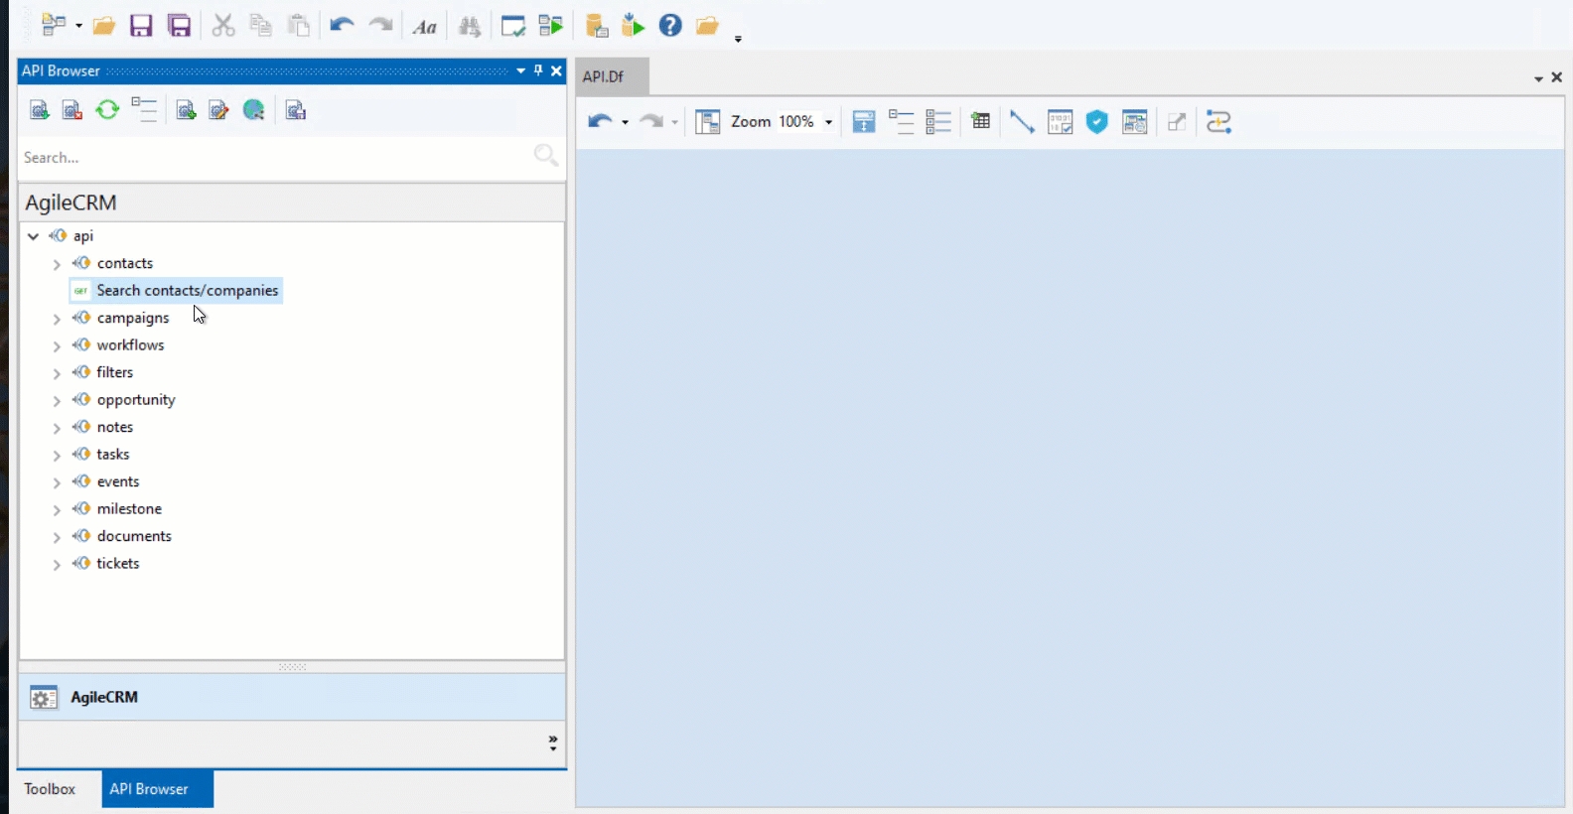This screenshot has width=1573, height=814.
Task: Click the scissors Cut icon
Action: pos(223,26)
